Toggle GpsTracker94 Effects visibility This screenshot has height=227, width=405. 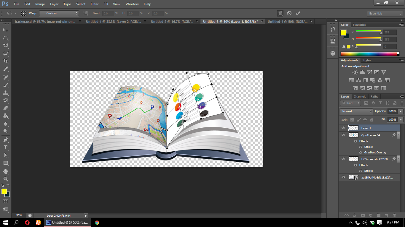tap(355, 141)
